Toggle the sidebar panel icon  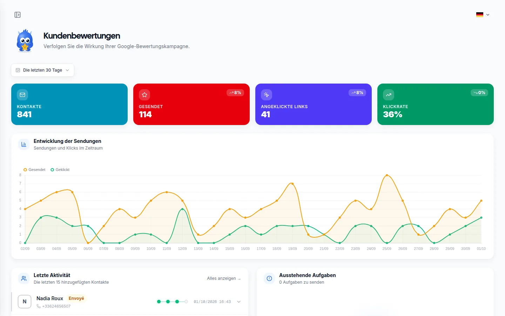18,15
